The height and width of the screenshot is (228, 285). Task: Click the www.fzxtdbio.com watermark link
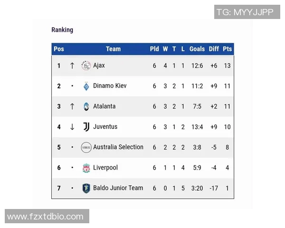(46, 217)
